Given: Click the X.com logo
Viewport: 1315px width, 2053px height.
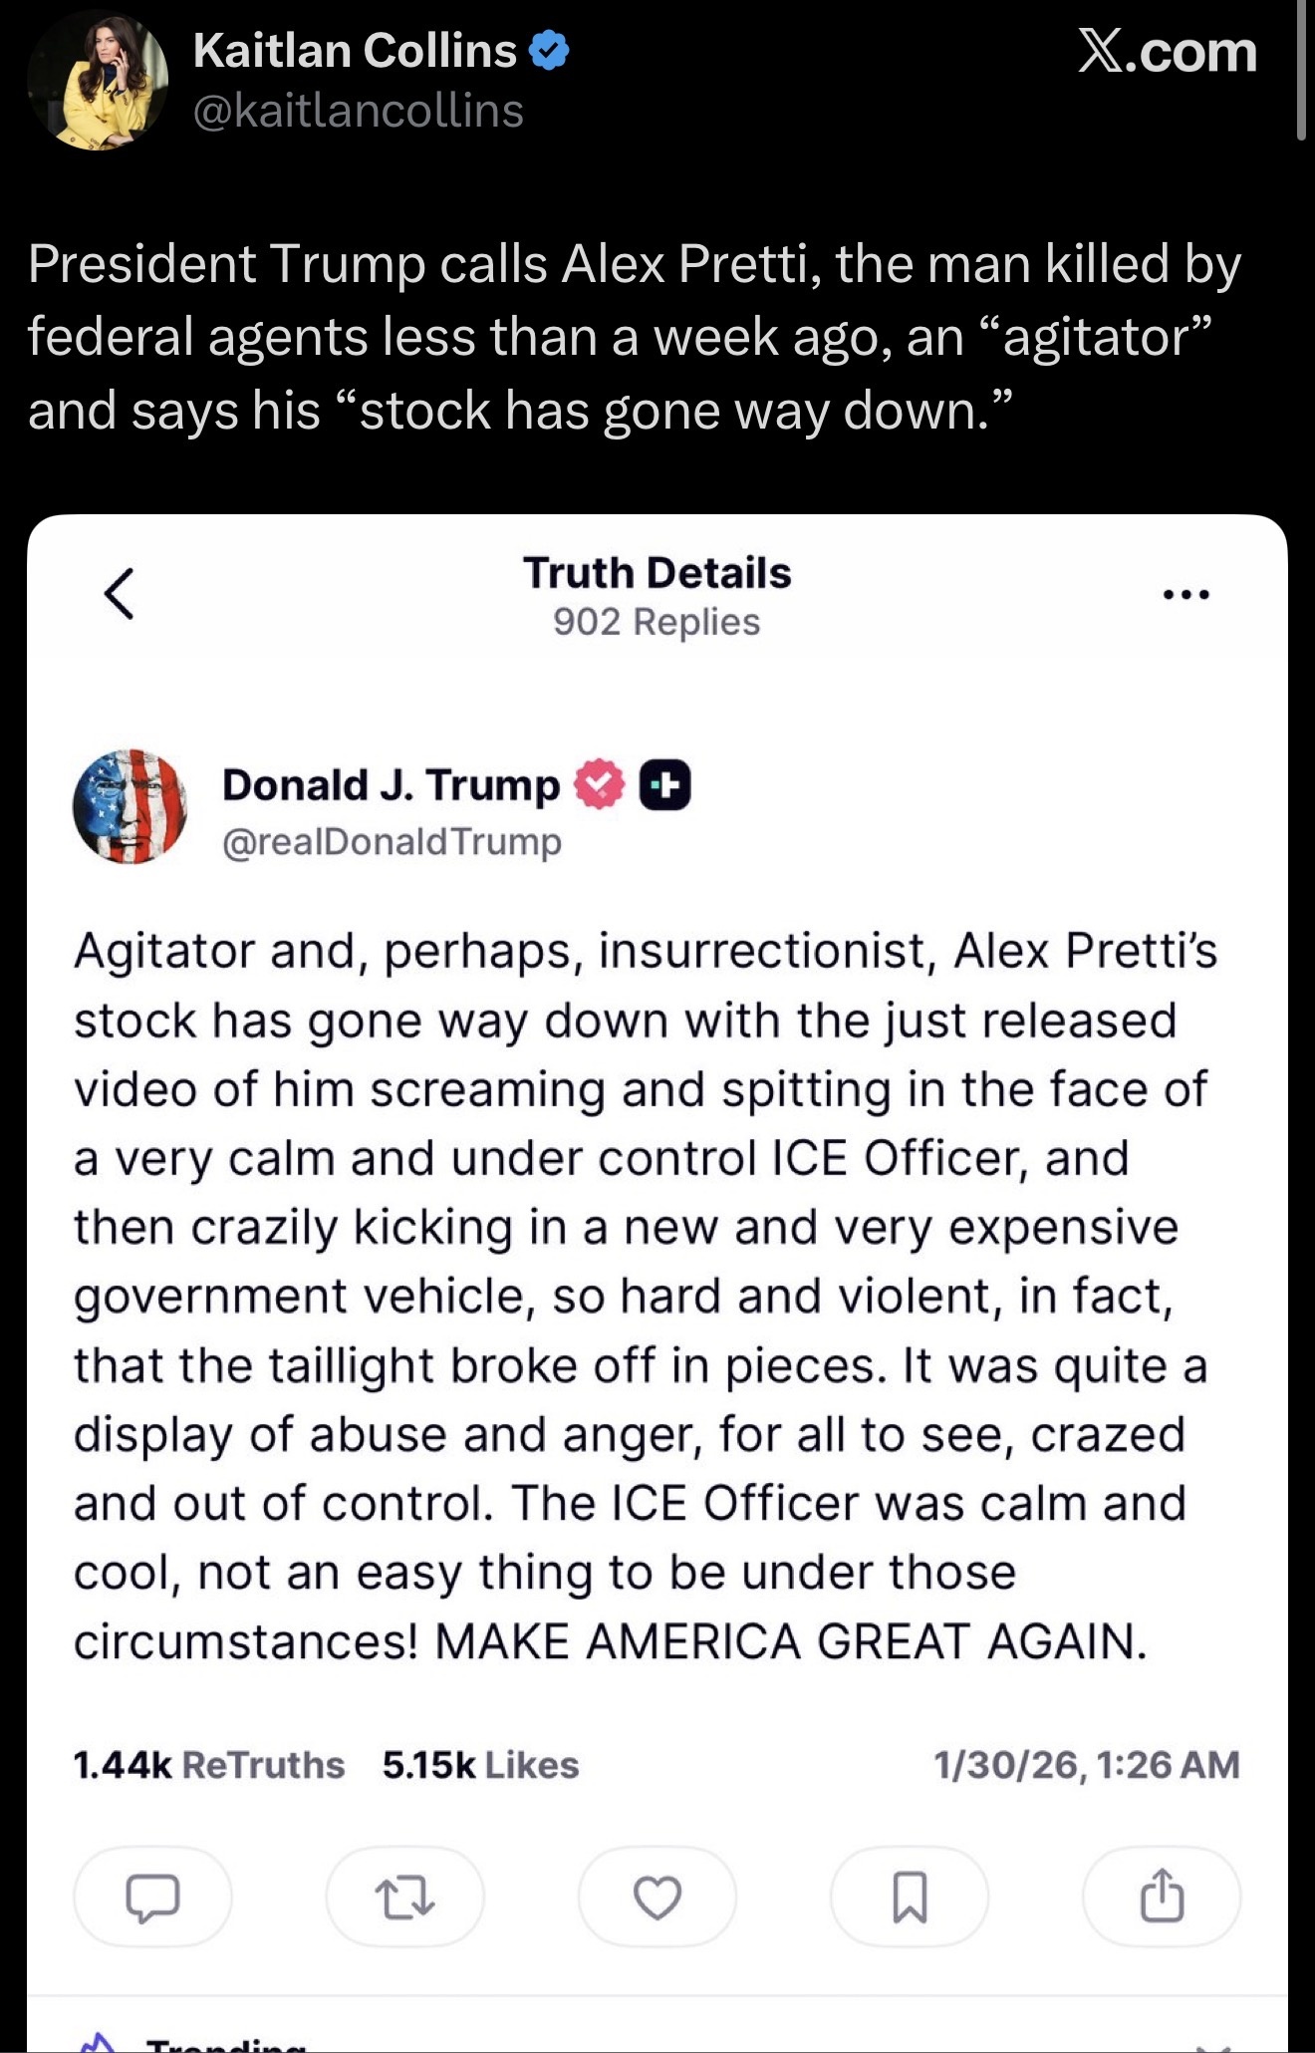Looking at the screenshot, I should pos(1168,52).
